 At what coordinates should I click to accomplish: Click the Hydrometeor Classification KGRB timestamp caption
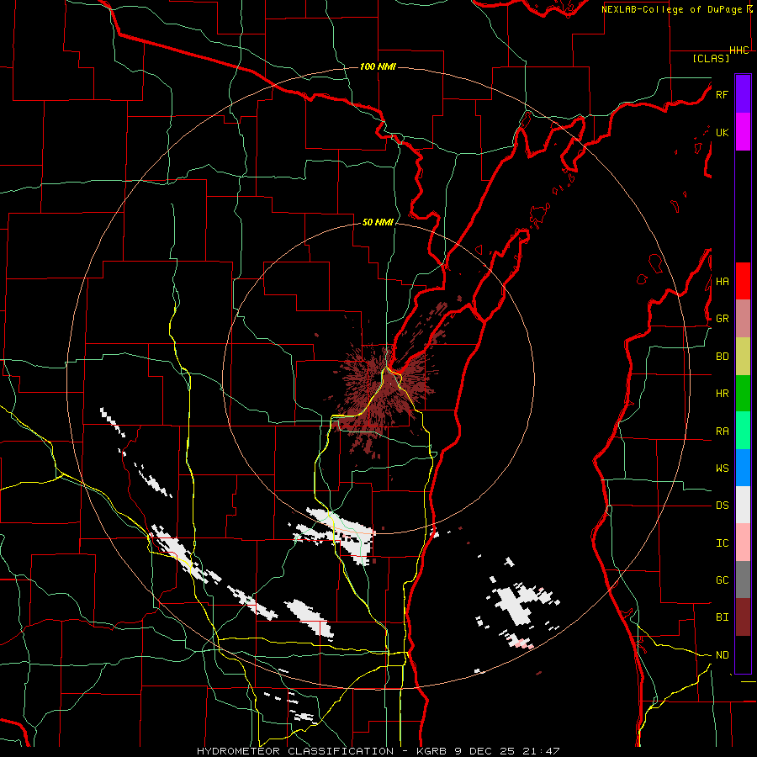(378, 751)
